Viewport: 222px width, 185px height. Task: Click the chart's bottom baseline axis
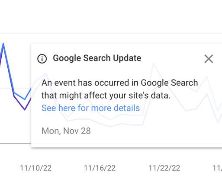[16, 144]
